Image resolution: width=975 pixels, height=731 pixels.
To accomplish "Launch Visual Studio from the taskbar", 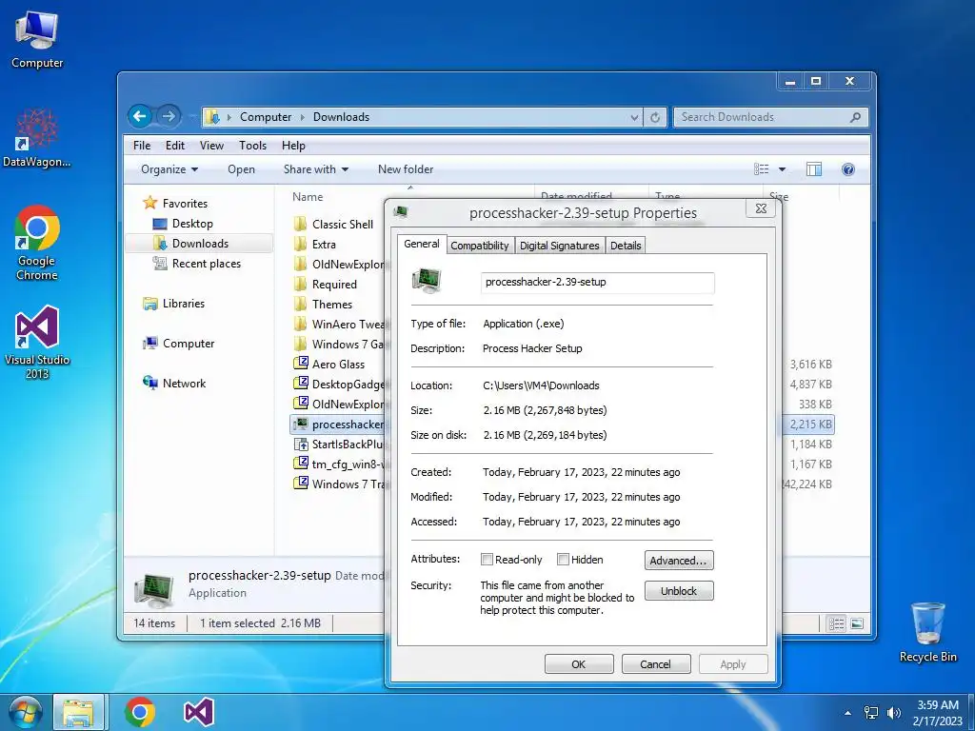I will coord(199,712).
